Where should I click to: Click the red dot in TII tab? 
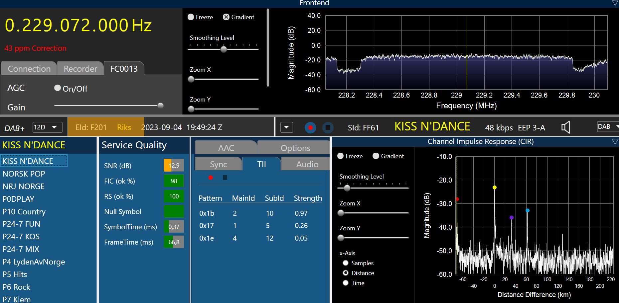click(211, 178)
